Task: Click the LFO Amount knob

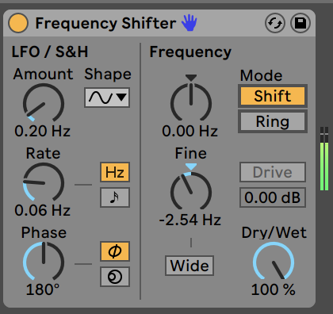Action: click(44, 103)
